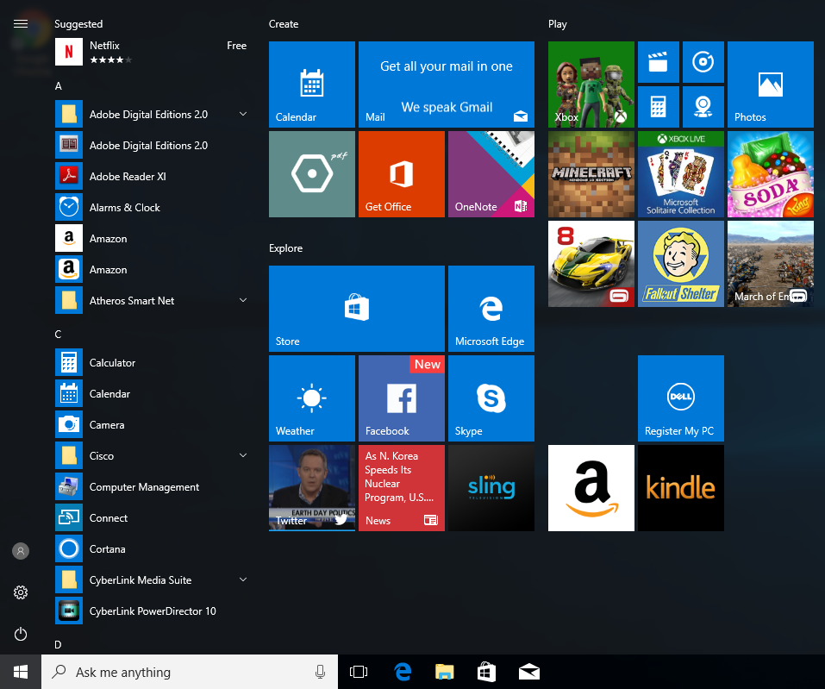
Task: Open the Kindle tile
Action: (680, 487)
